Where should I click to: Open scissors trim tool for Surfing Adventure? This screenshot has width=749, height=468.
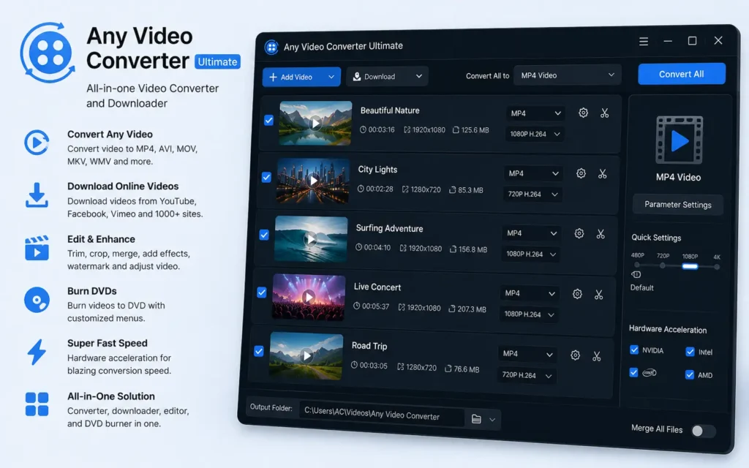click(x=601, y=234)
